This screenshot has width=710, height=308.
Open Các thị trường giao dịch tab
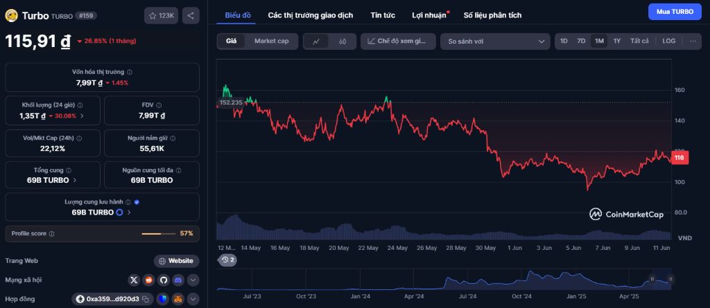tap(311, 15)
